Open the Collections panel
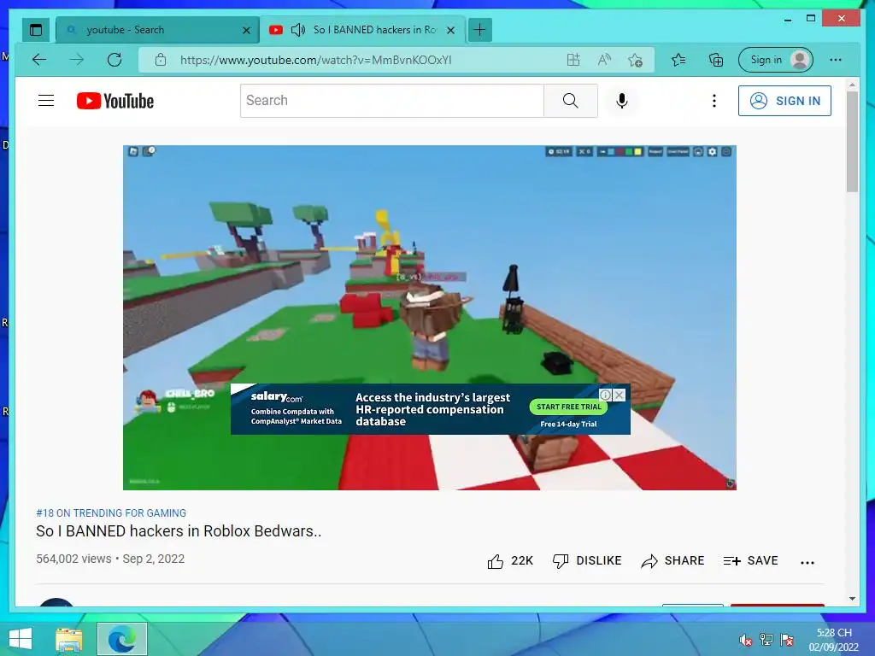This screenshot has height=656, width=875. point(716,60)
